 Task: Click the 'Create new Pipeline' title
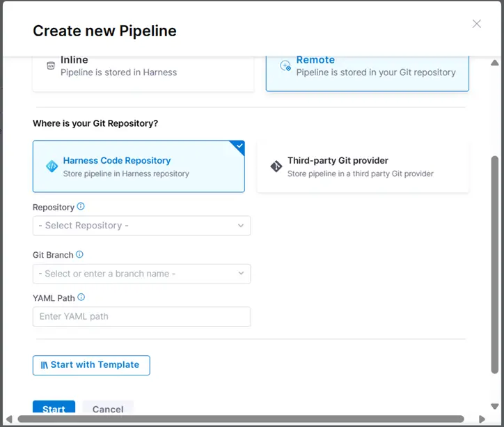[x=104, y=31]
